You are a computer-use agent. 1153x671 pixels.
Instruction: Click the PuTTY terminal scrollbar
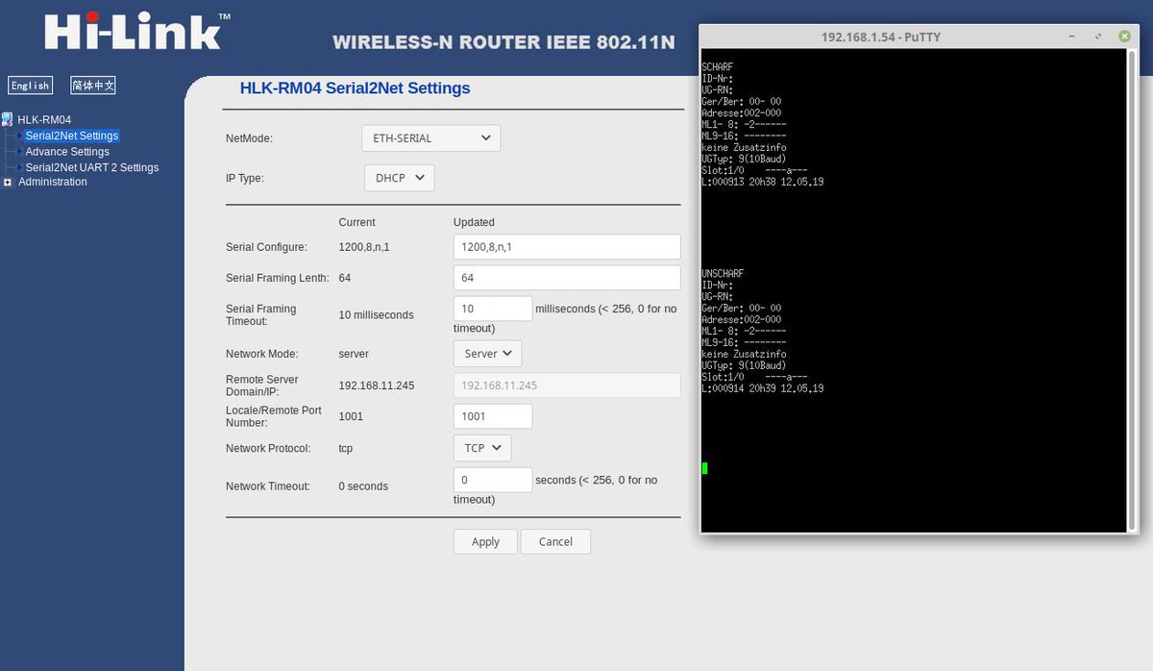(1131, 289)
